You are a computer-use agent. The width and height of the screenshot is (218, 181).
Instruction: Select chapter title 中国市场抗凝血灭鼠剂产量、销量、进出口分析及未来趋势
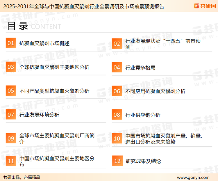click(164, 139)
